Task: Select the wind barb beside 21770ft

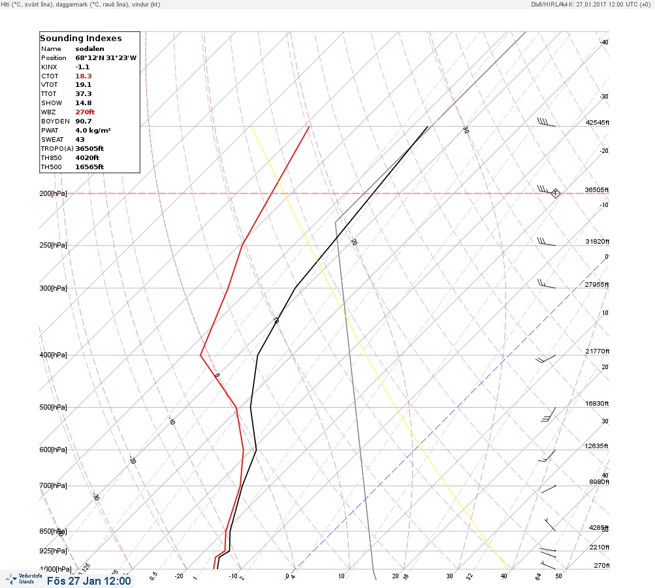Action: [545, 359]
